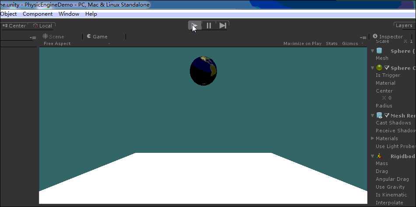Click the 'Cast Shadows' label
The height and width of the screenshot is (207, 416).
(393, 123)
